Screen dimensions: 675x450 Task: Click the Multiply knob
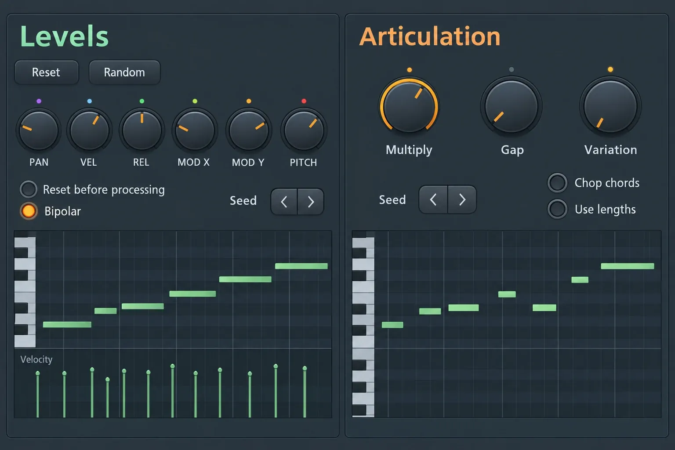click(x=409, y=106)
